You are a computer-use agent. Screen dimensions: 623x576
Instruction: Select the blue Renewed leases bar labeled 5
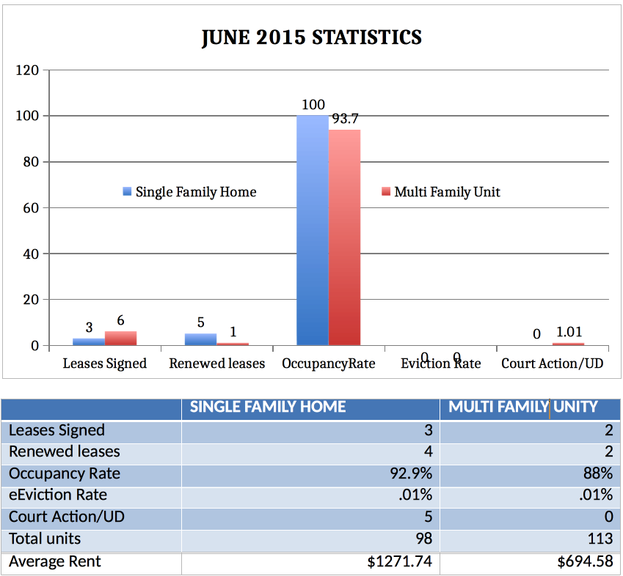click(x=200, y=339)
